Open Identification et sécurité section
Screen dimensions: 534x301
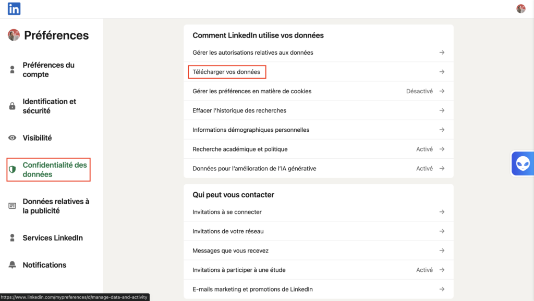coord(48,106)
